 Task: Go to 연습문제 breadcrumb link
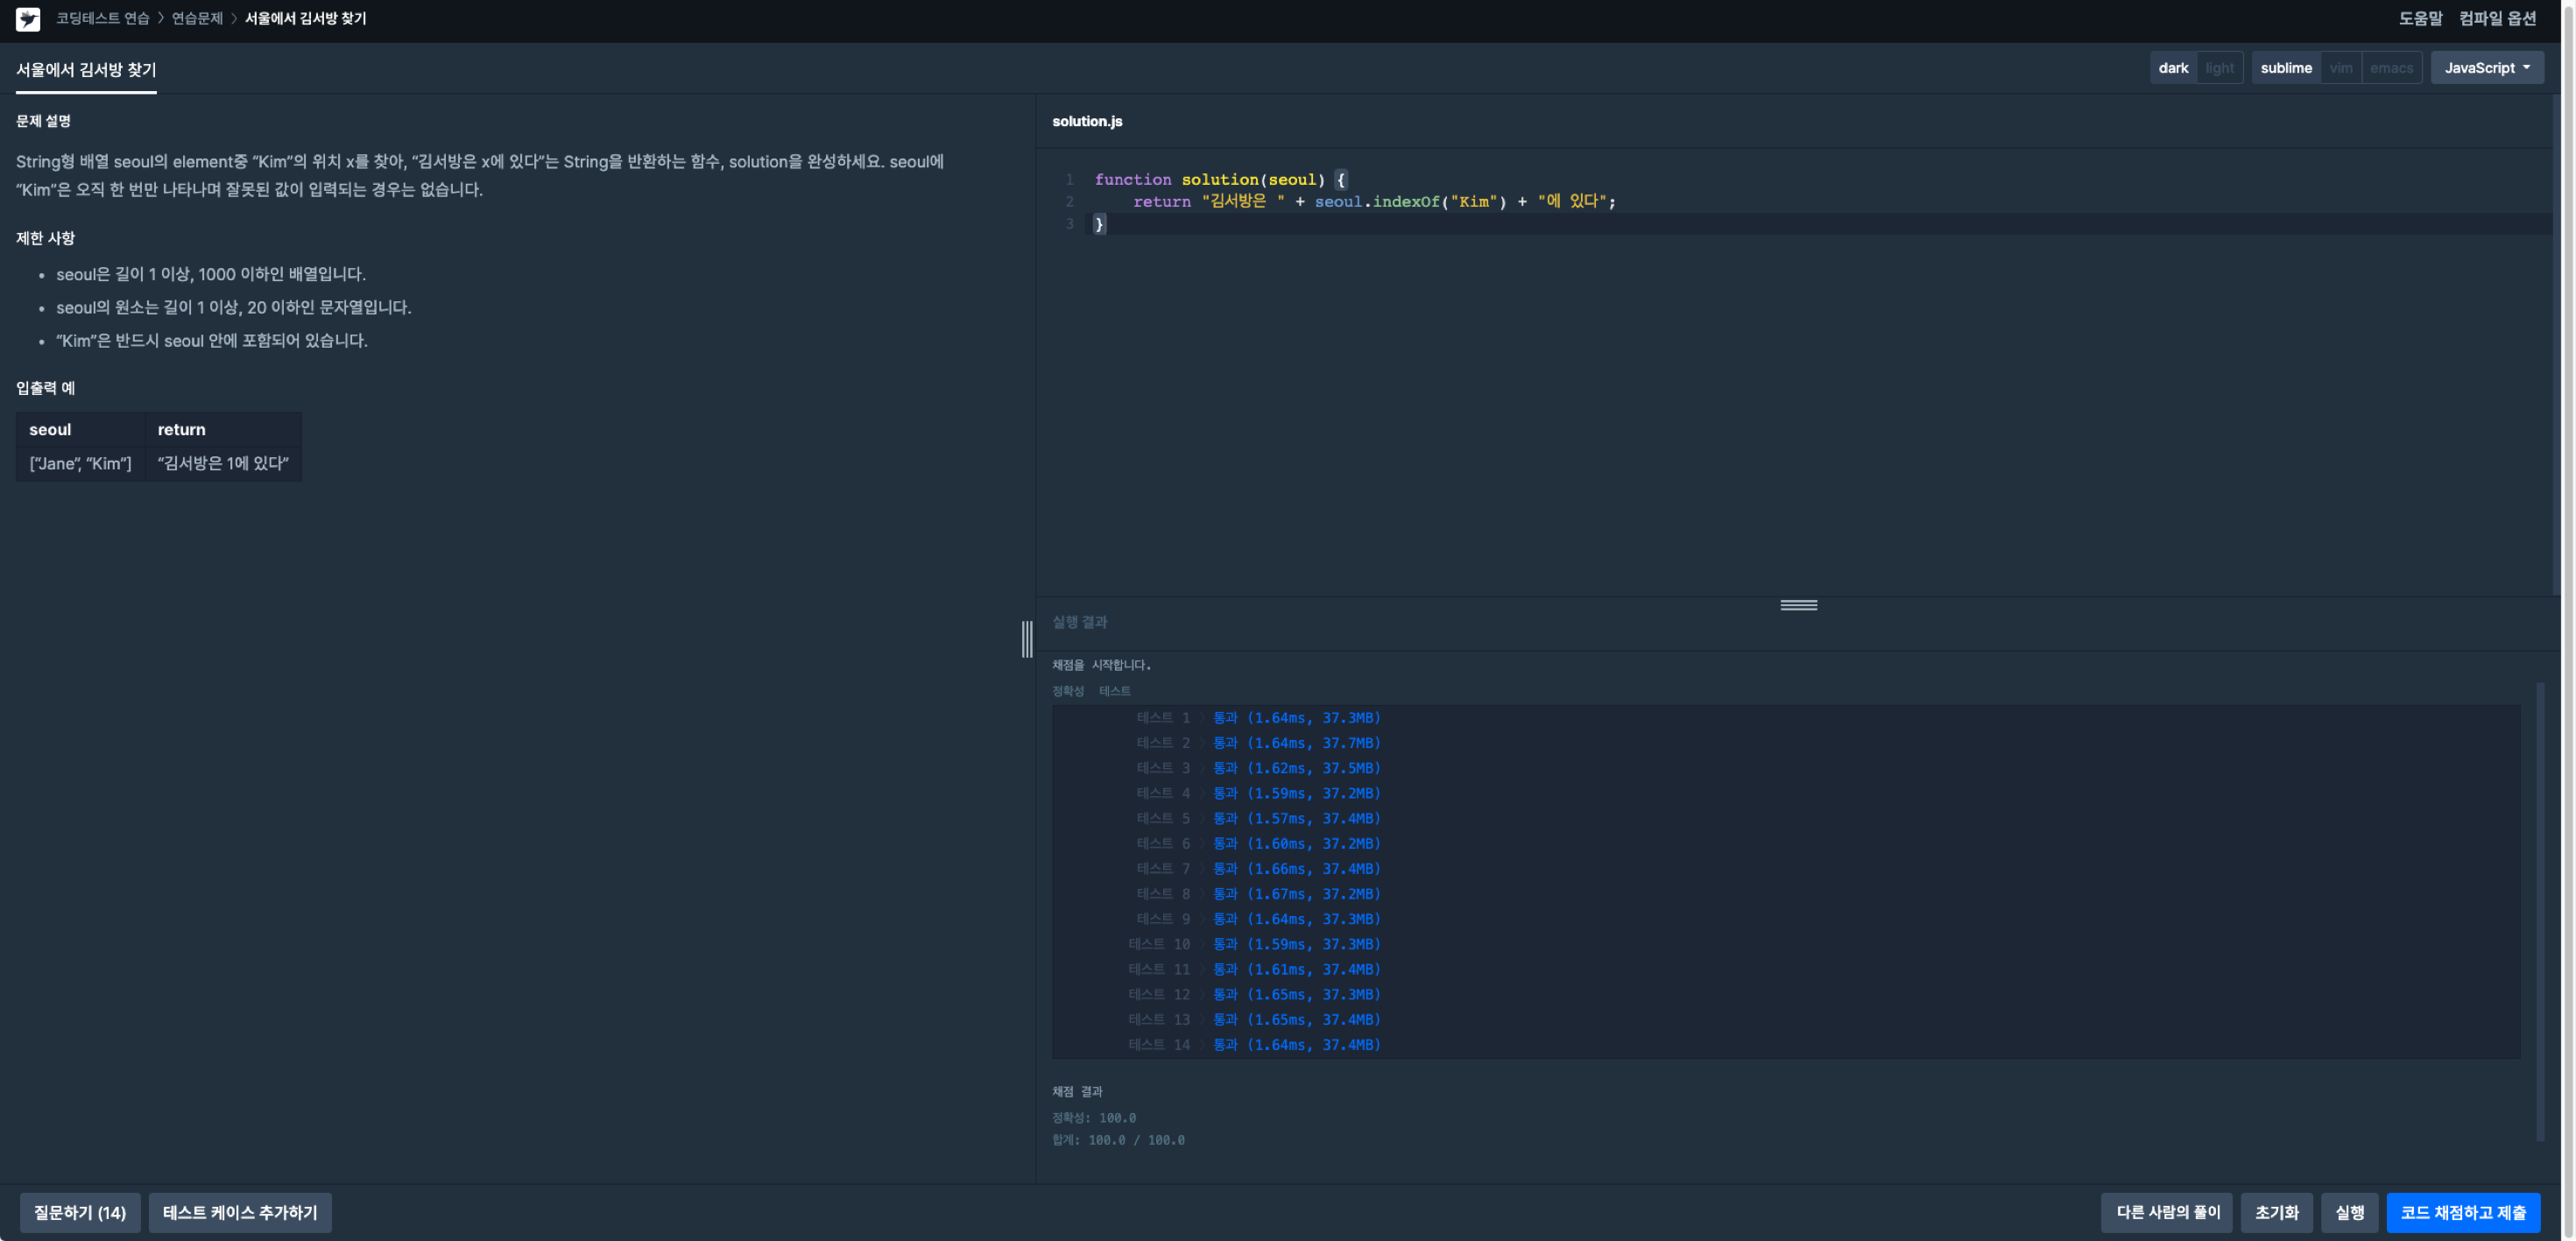coord(197,19)
